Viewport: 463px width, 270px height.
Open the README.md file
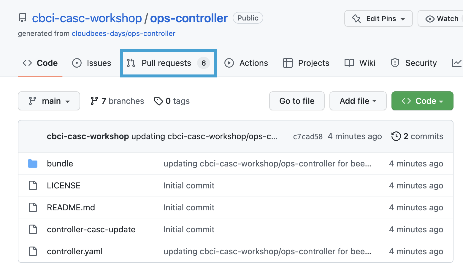(71, 207)
